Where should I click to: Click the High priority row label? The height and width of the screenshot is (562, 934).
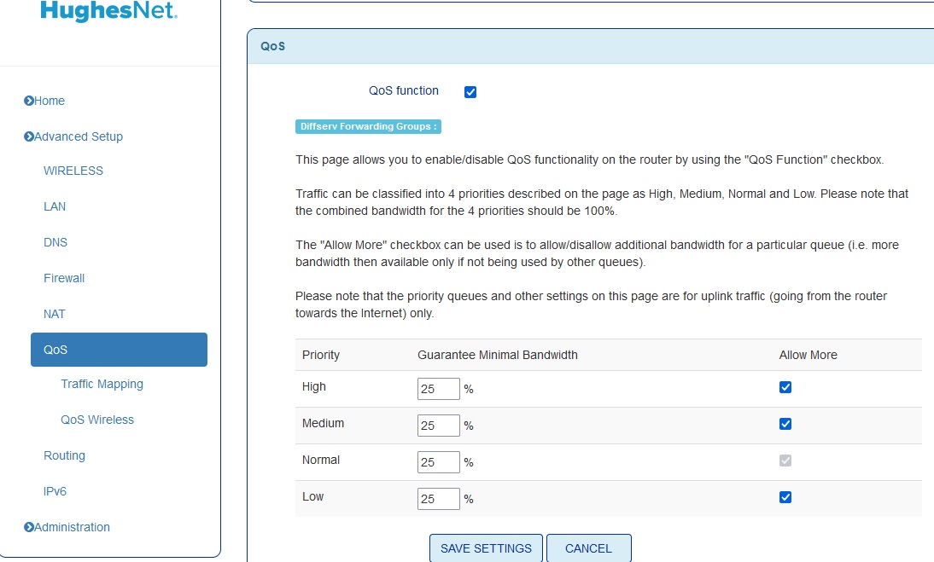pos(314,386)
